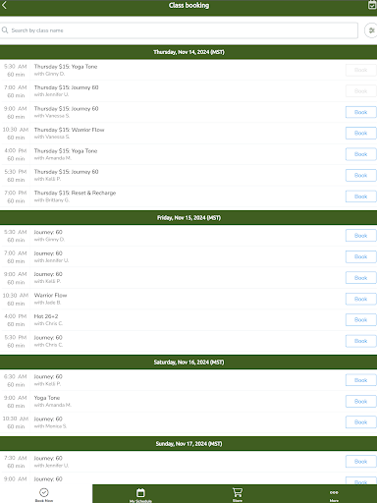377x503 pixels.
Task: Book Saturday 10:30 AM Journey 60 with Monica
Action: point(360,422)
